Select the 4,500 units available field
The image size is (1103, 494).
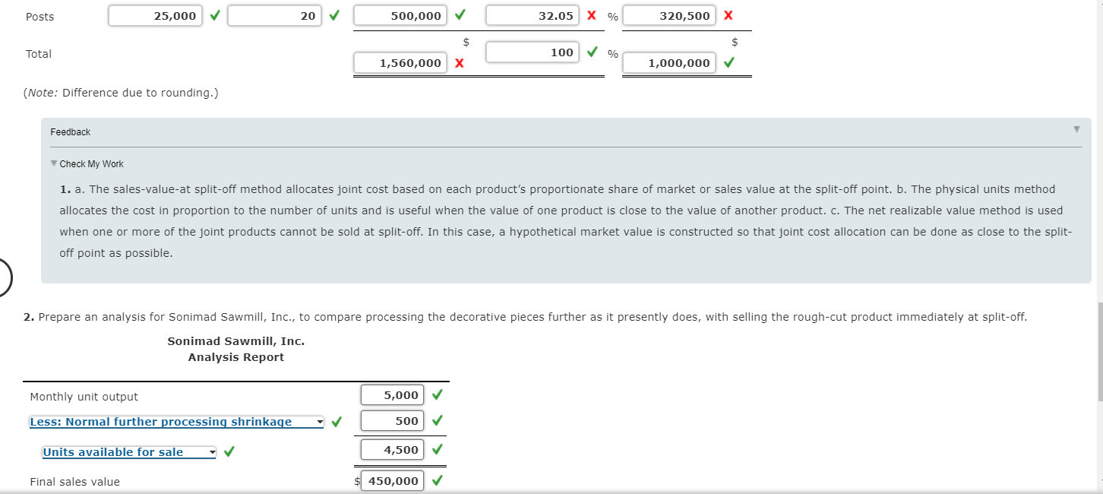click(x=391, y=449)
